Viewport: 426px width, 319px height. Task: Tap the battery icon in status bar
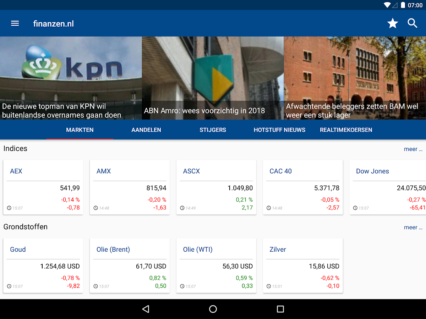point(403,5)
